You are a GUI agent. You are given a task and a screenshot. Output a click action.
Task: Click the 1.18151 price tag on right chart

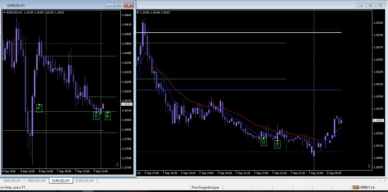coord(378,121)
